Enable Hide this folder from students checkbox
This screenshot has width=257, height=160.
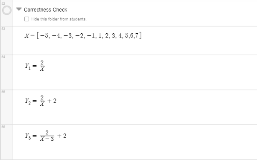click(26, 19)
